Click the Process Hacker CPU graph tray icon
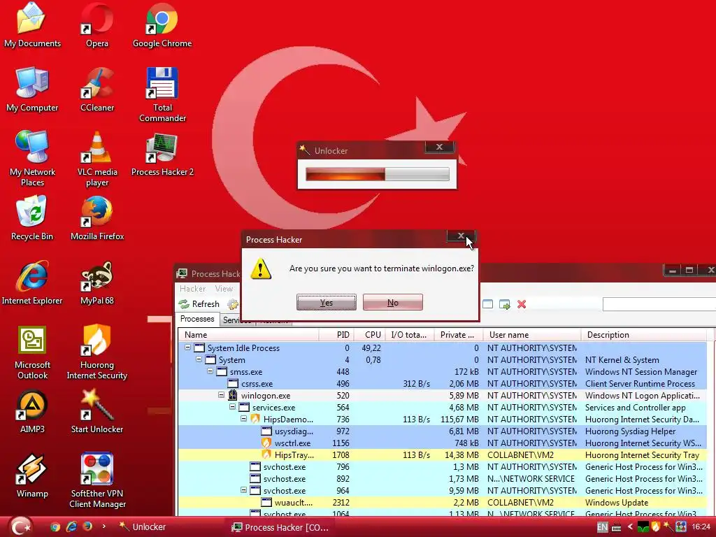 point(643,527)
